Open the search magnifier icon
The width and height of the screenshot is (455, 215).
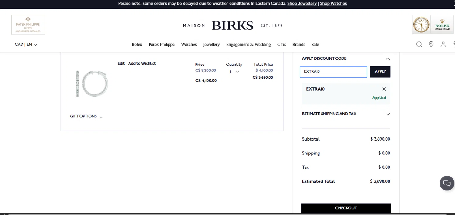pos(419,45)
